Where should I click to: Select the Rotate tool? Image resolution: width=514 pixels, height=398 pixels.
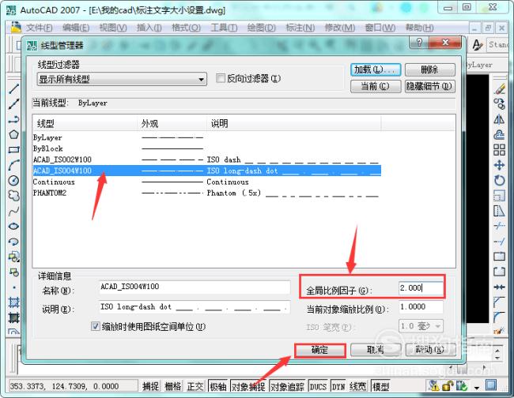pos(499,180)
